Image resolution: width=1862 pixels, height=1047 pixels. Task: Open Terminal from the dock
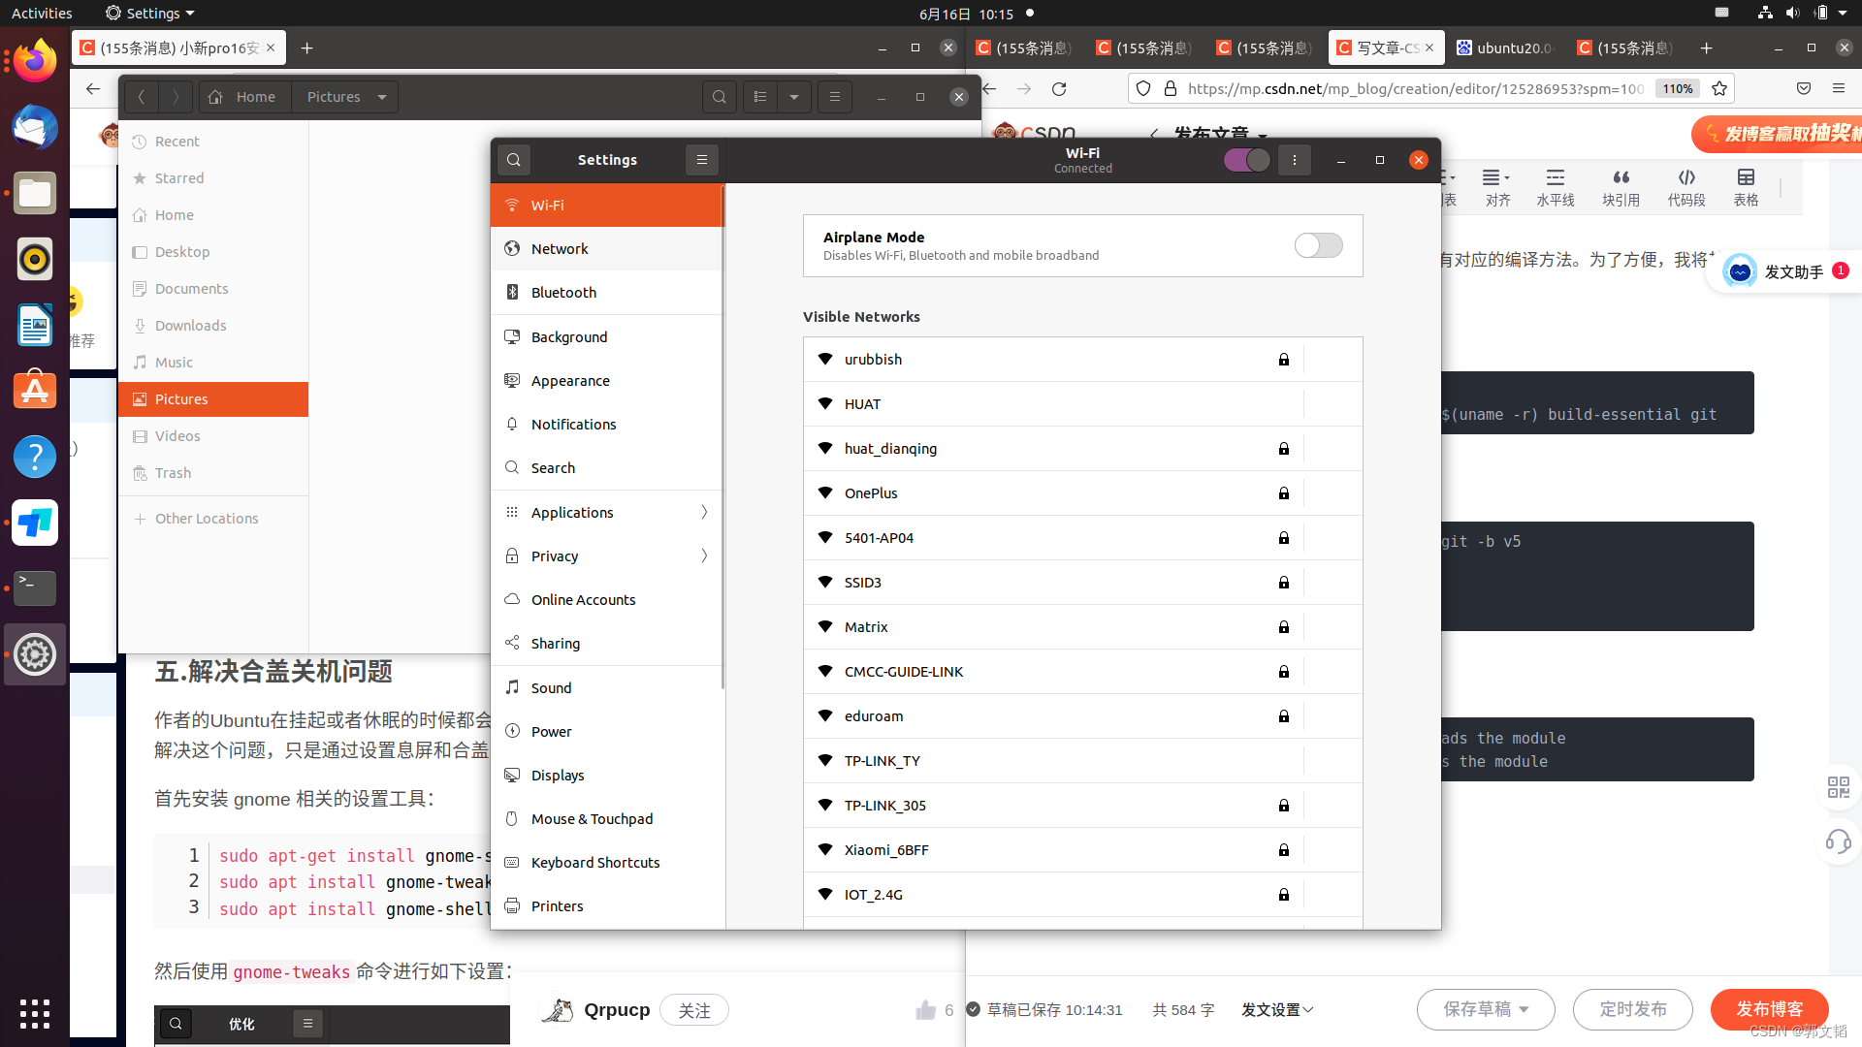pos(35,587)
